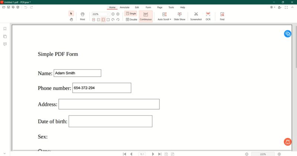Switch to the Page tab
The width and height of the screenshot is (297, 156).
(x=160, y=7)
